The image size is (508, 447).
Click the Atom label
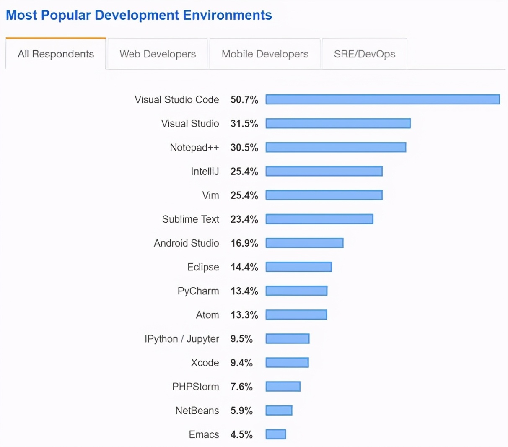point(207,314)
